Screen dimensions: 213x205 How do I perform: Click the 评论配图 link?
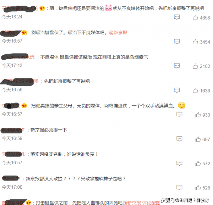tap(151, 203)
